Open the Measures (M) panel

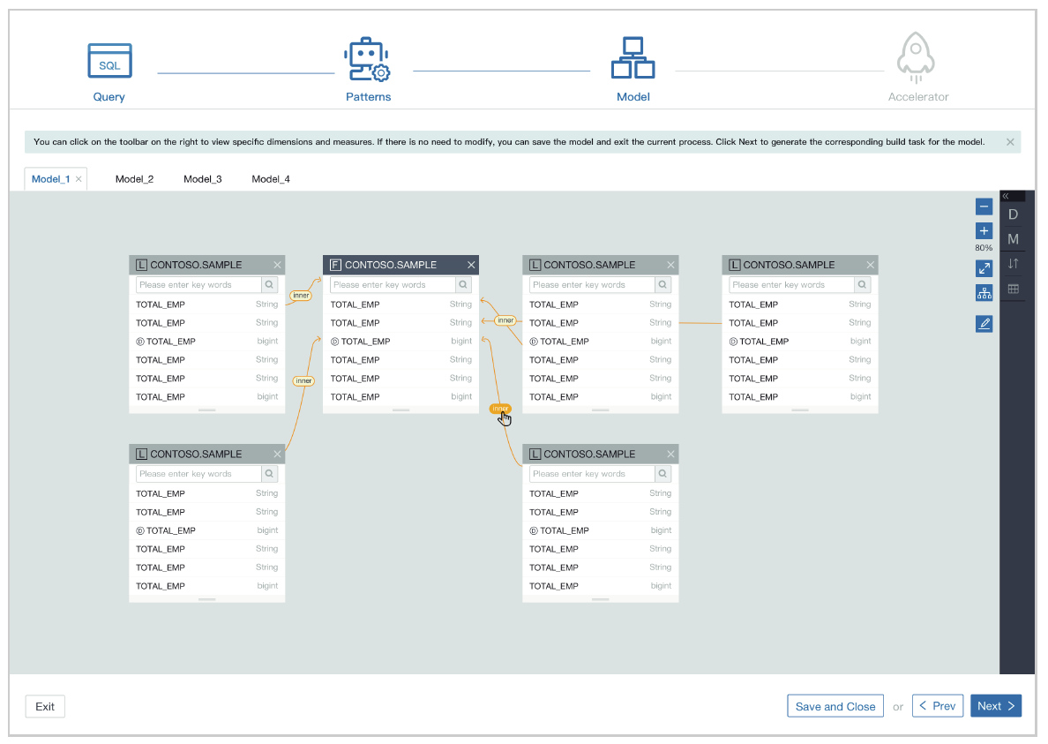coord(1013,239)
